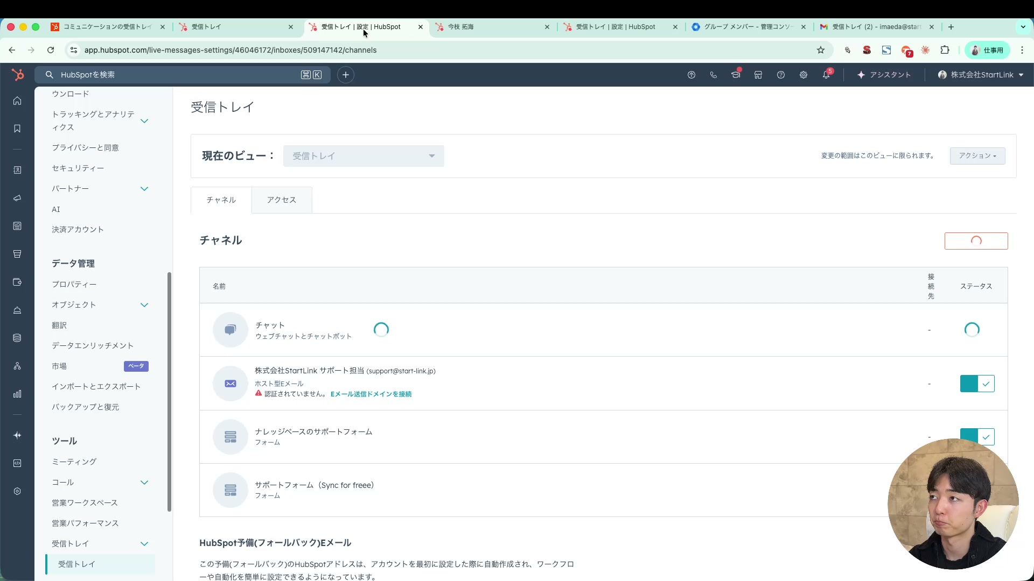Disable the ホスト型Eメール channel toggle
Screen dimensions: 1034x581
click(977, 384)
